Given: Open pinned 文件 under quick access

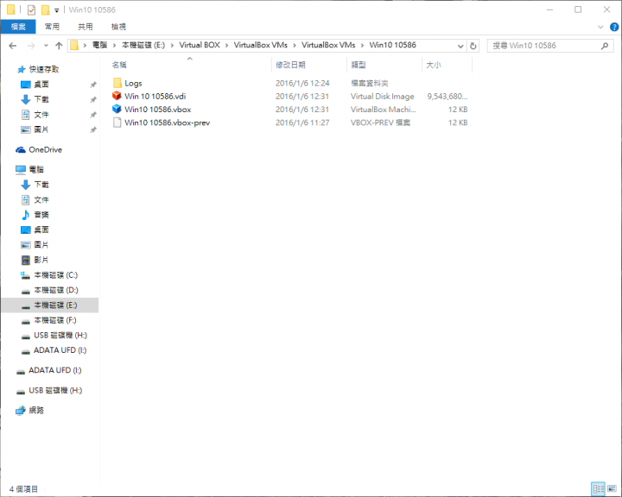Looking at the screenshot, I should point(41,115).
